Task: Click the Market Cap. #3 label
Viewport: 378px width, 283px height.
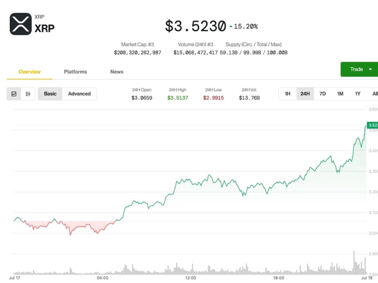Action: click(x=137, y=44)
